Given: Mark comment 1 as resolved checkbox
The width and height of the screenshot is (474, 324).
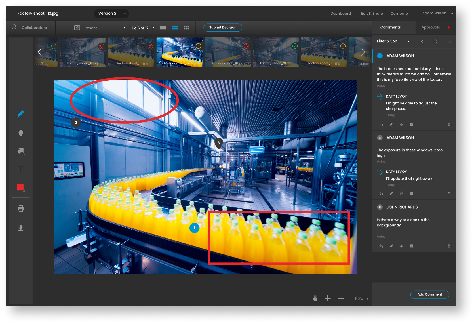Looking at the screenshot, I should click(x=412, y=124).
